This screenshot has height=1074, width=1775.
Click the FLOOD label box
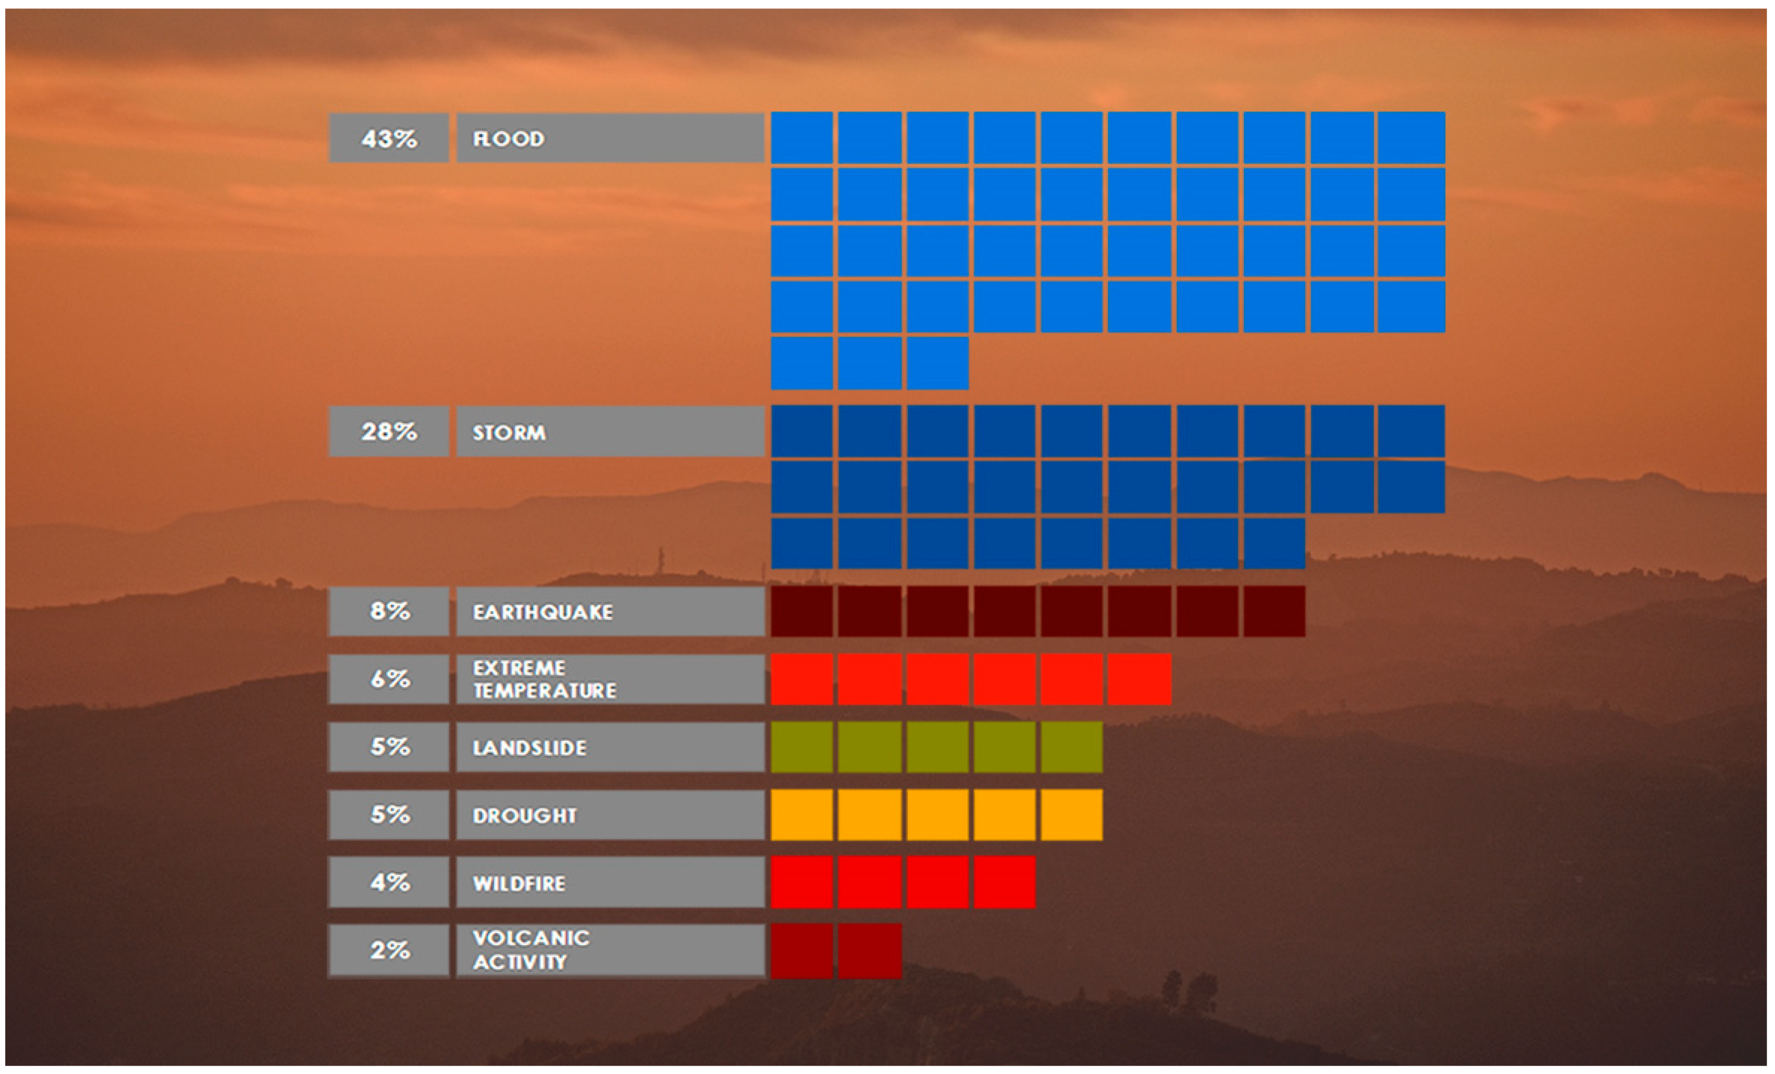coord(609,137)
